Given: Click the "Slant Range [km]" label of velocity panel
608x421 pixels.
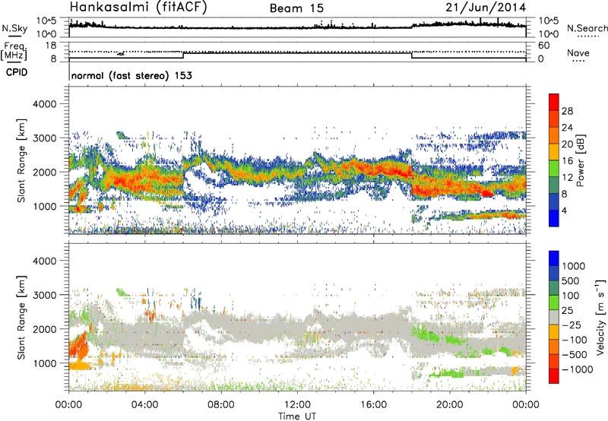Looking at the screenshot, I should coord(21,318).
